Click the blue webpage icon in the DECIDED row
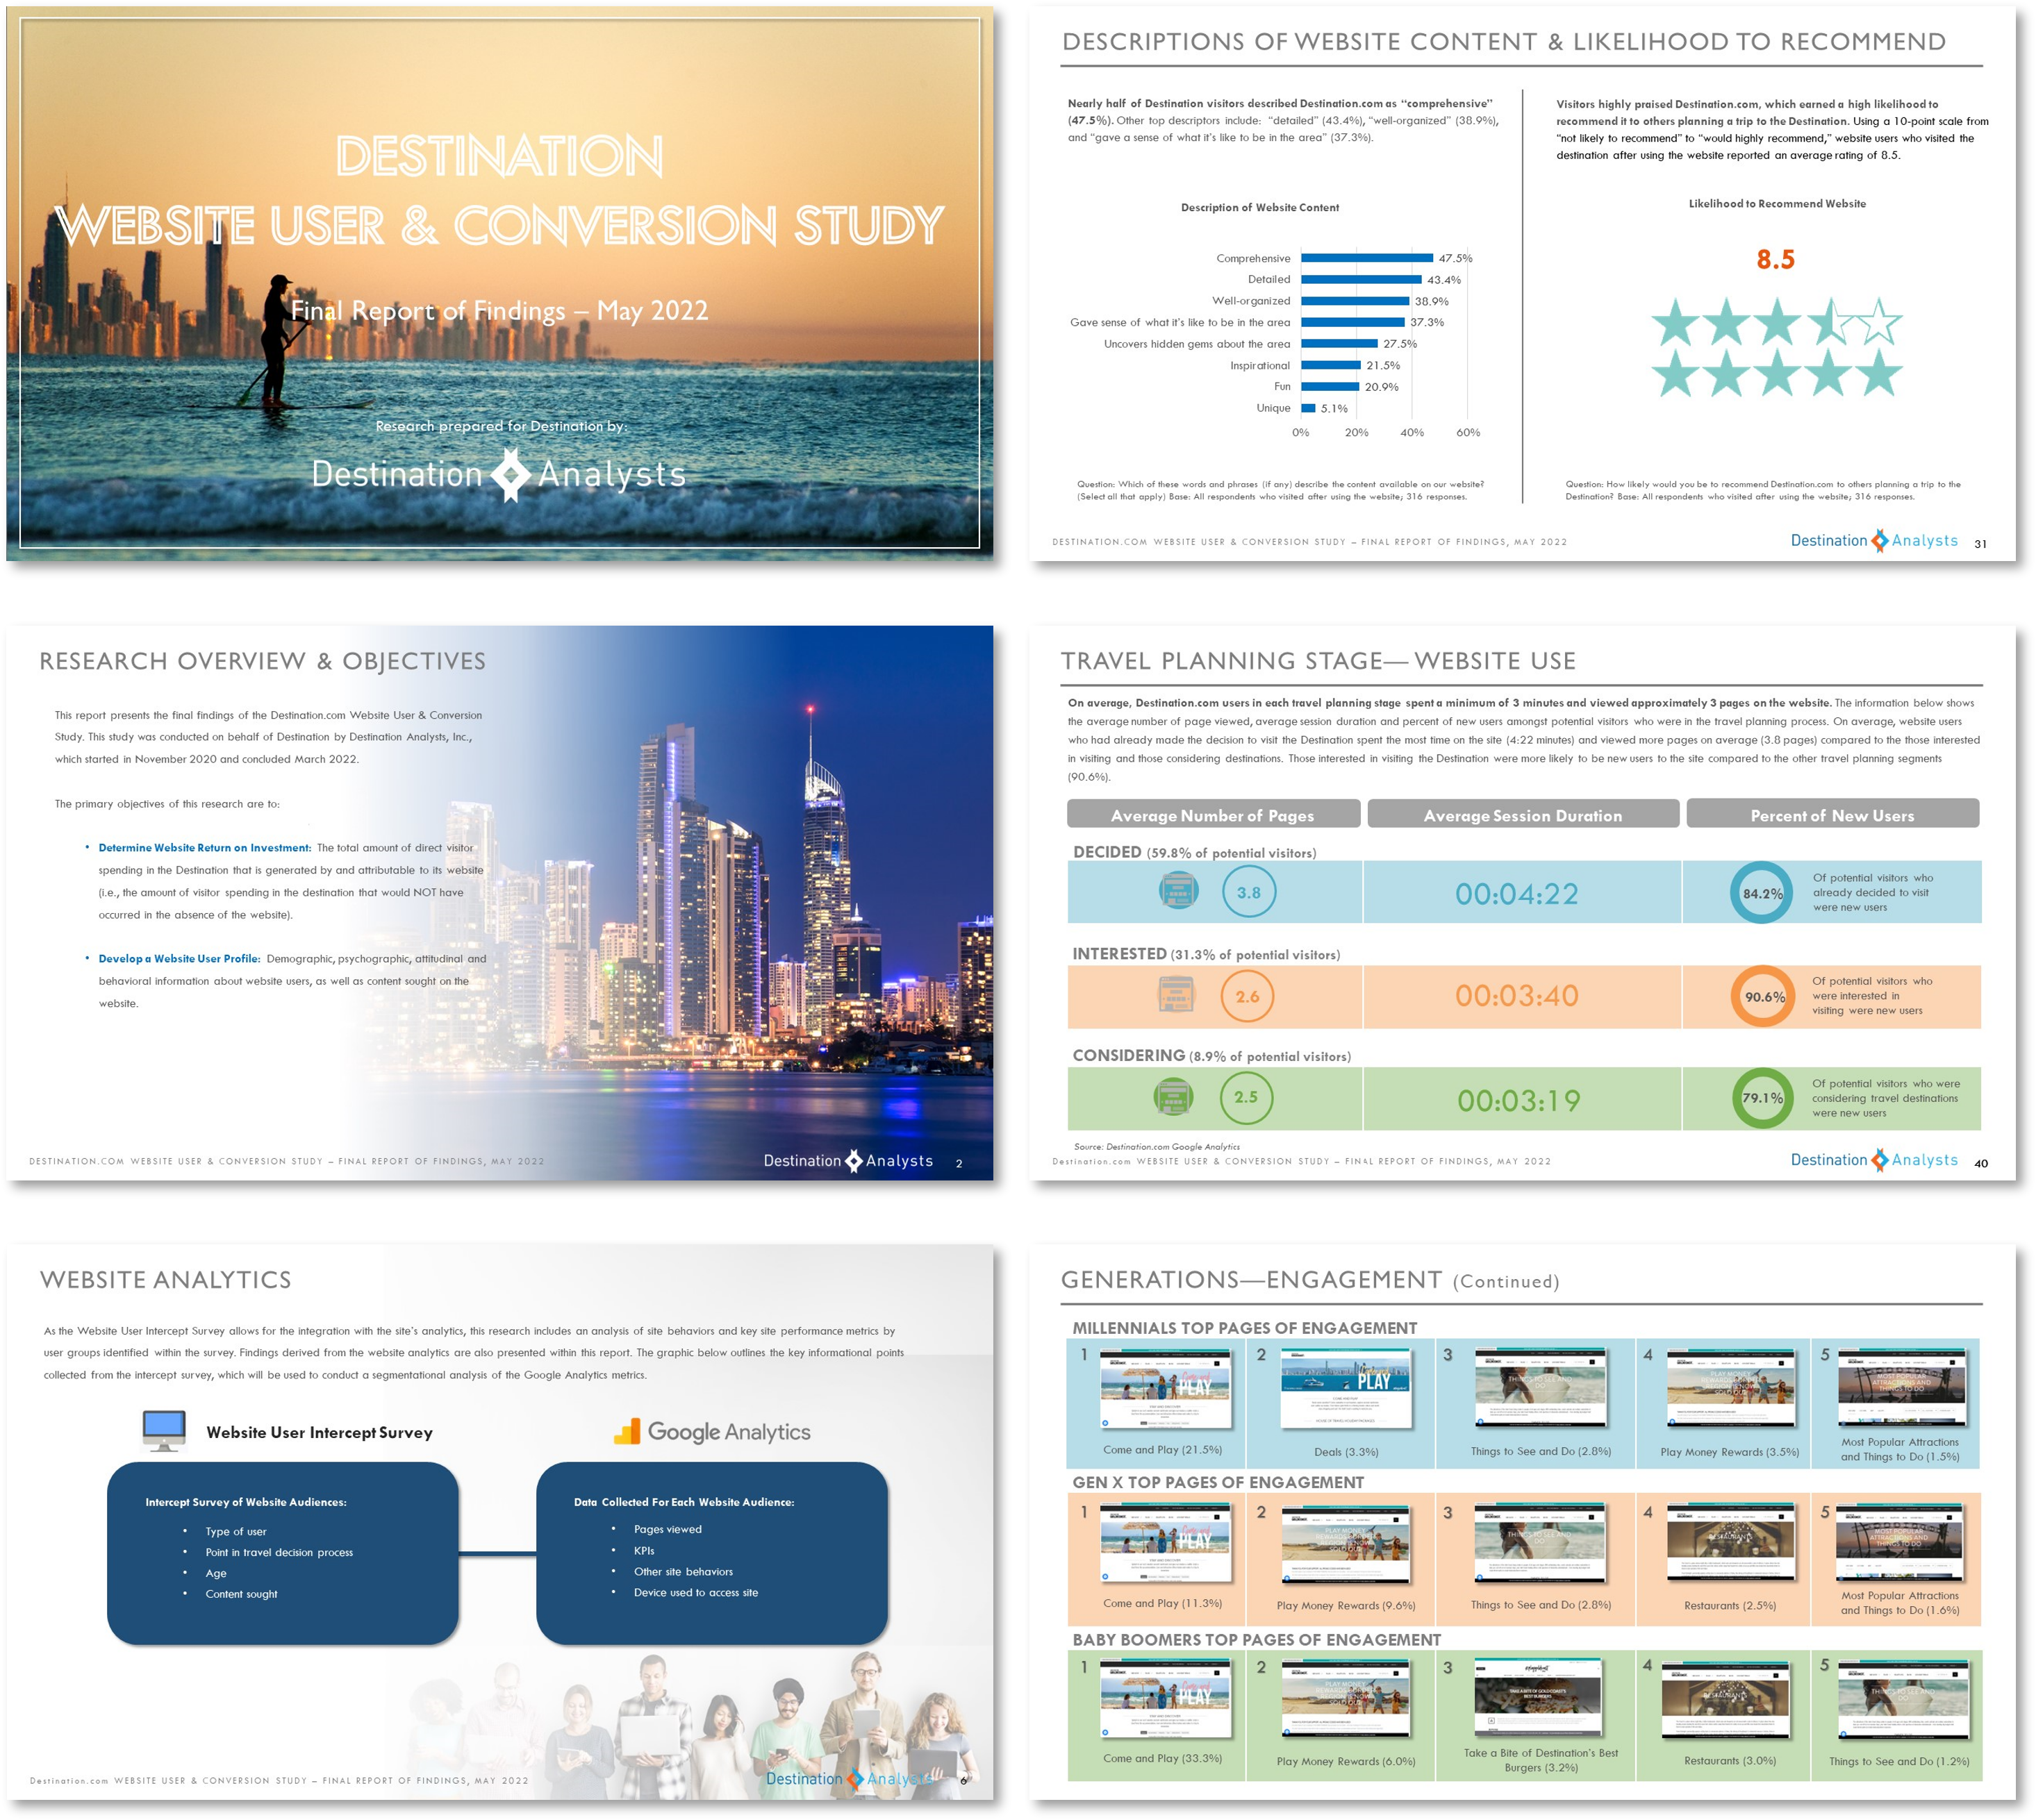 coord(1179,889)
